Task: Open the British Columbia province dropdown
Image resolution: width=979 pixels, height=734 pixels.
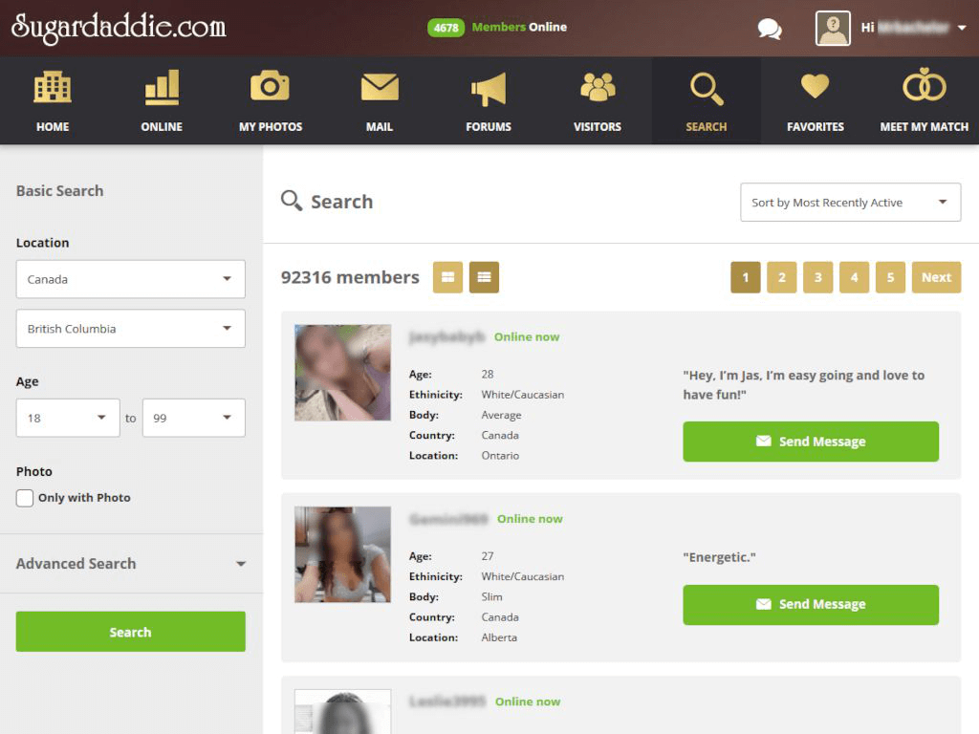Action: (131, 329)
